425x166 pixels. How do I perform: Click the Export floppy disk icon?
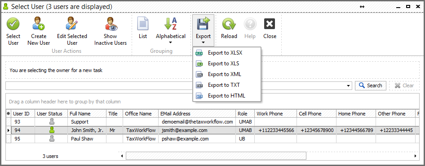(203, 23)
